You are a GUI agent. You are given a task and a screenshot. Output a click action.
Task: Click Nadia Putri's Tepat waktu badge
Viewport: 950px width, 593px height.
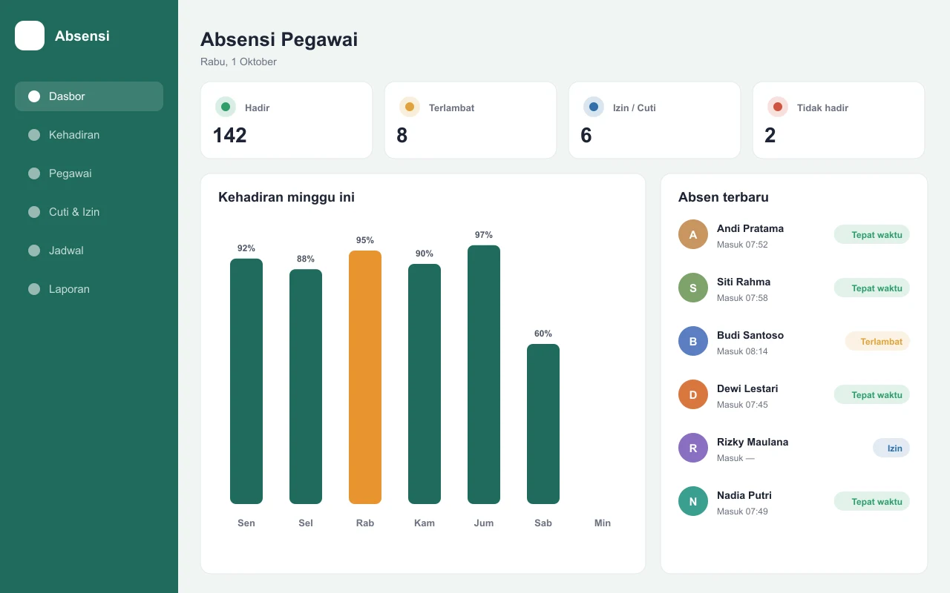[872, 502]
